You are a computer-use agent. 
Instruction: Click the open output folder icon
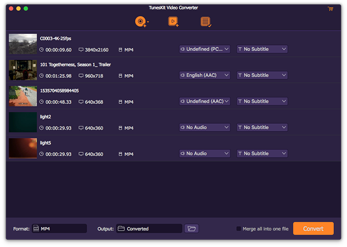[191, 228]
